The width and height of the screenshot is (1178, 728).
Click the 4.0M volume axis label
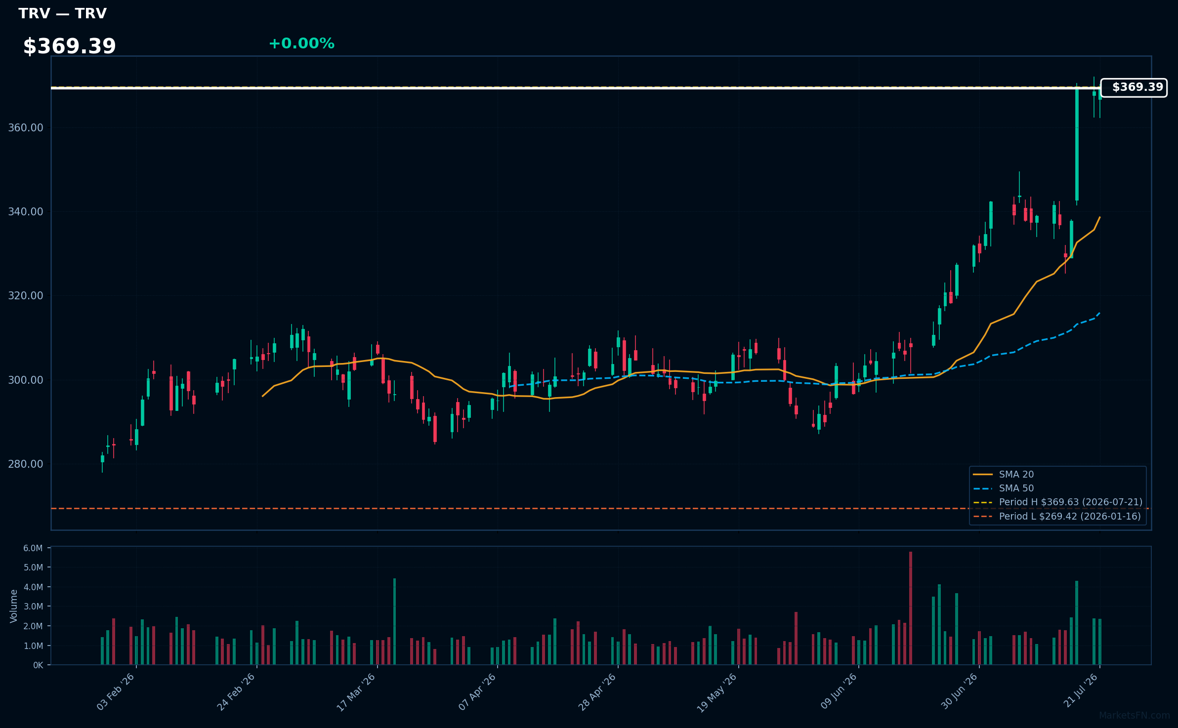(33, 587)
